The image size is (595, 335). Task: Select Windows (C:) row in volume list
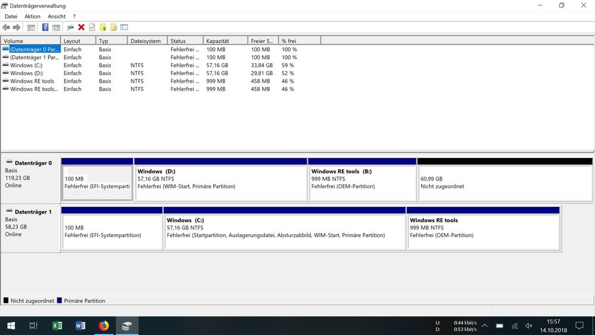[x=26, y=66]
